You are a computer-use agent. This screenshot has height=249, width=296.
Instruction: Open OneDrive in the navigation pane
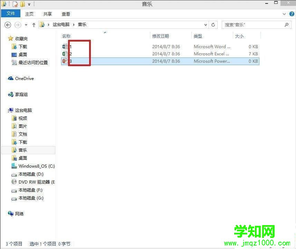pyautogui.click(x=25, y=78)
